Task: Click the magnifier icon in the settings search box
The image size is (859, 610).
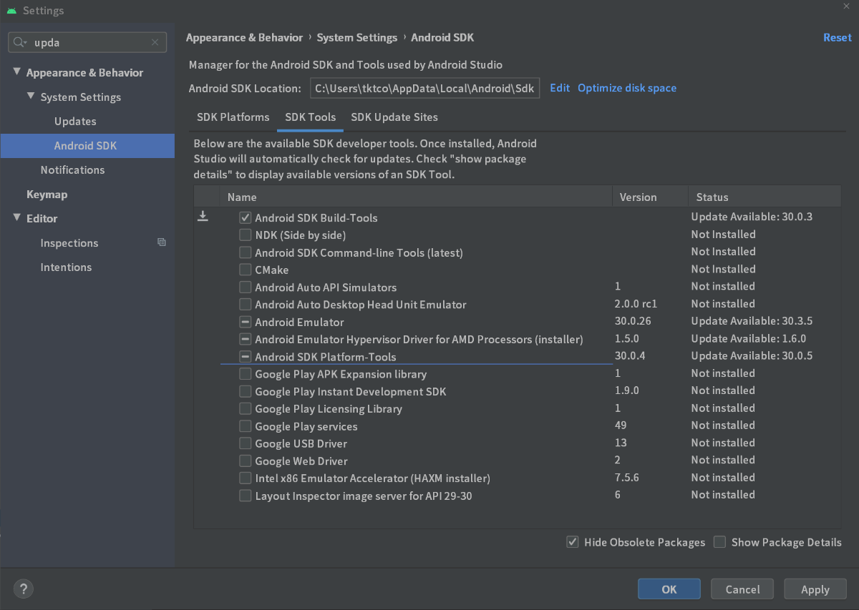Action: coord(19,42)
